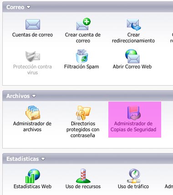This screenshot has width=173, height=195.
Task: Open the Administrador de Copias de Seguridad floppy icon
Action: pos(134,113)
